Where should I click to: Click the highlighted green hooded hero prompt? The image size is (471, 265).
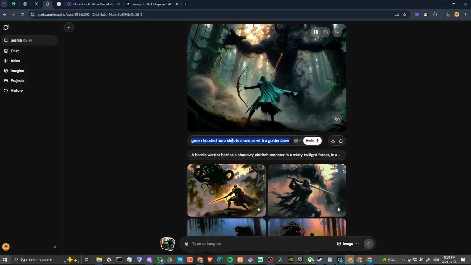(240, 141)
